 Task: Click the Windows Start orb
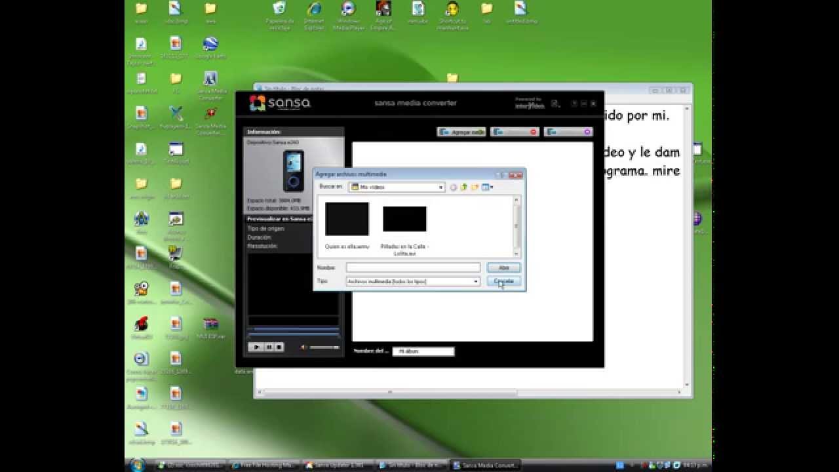pos(138,465)
